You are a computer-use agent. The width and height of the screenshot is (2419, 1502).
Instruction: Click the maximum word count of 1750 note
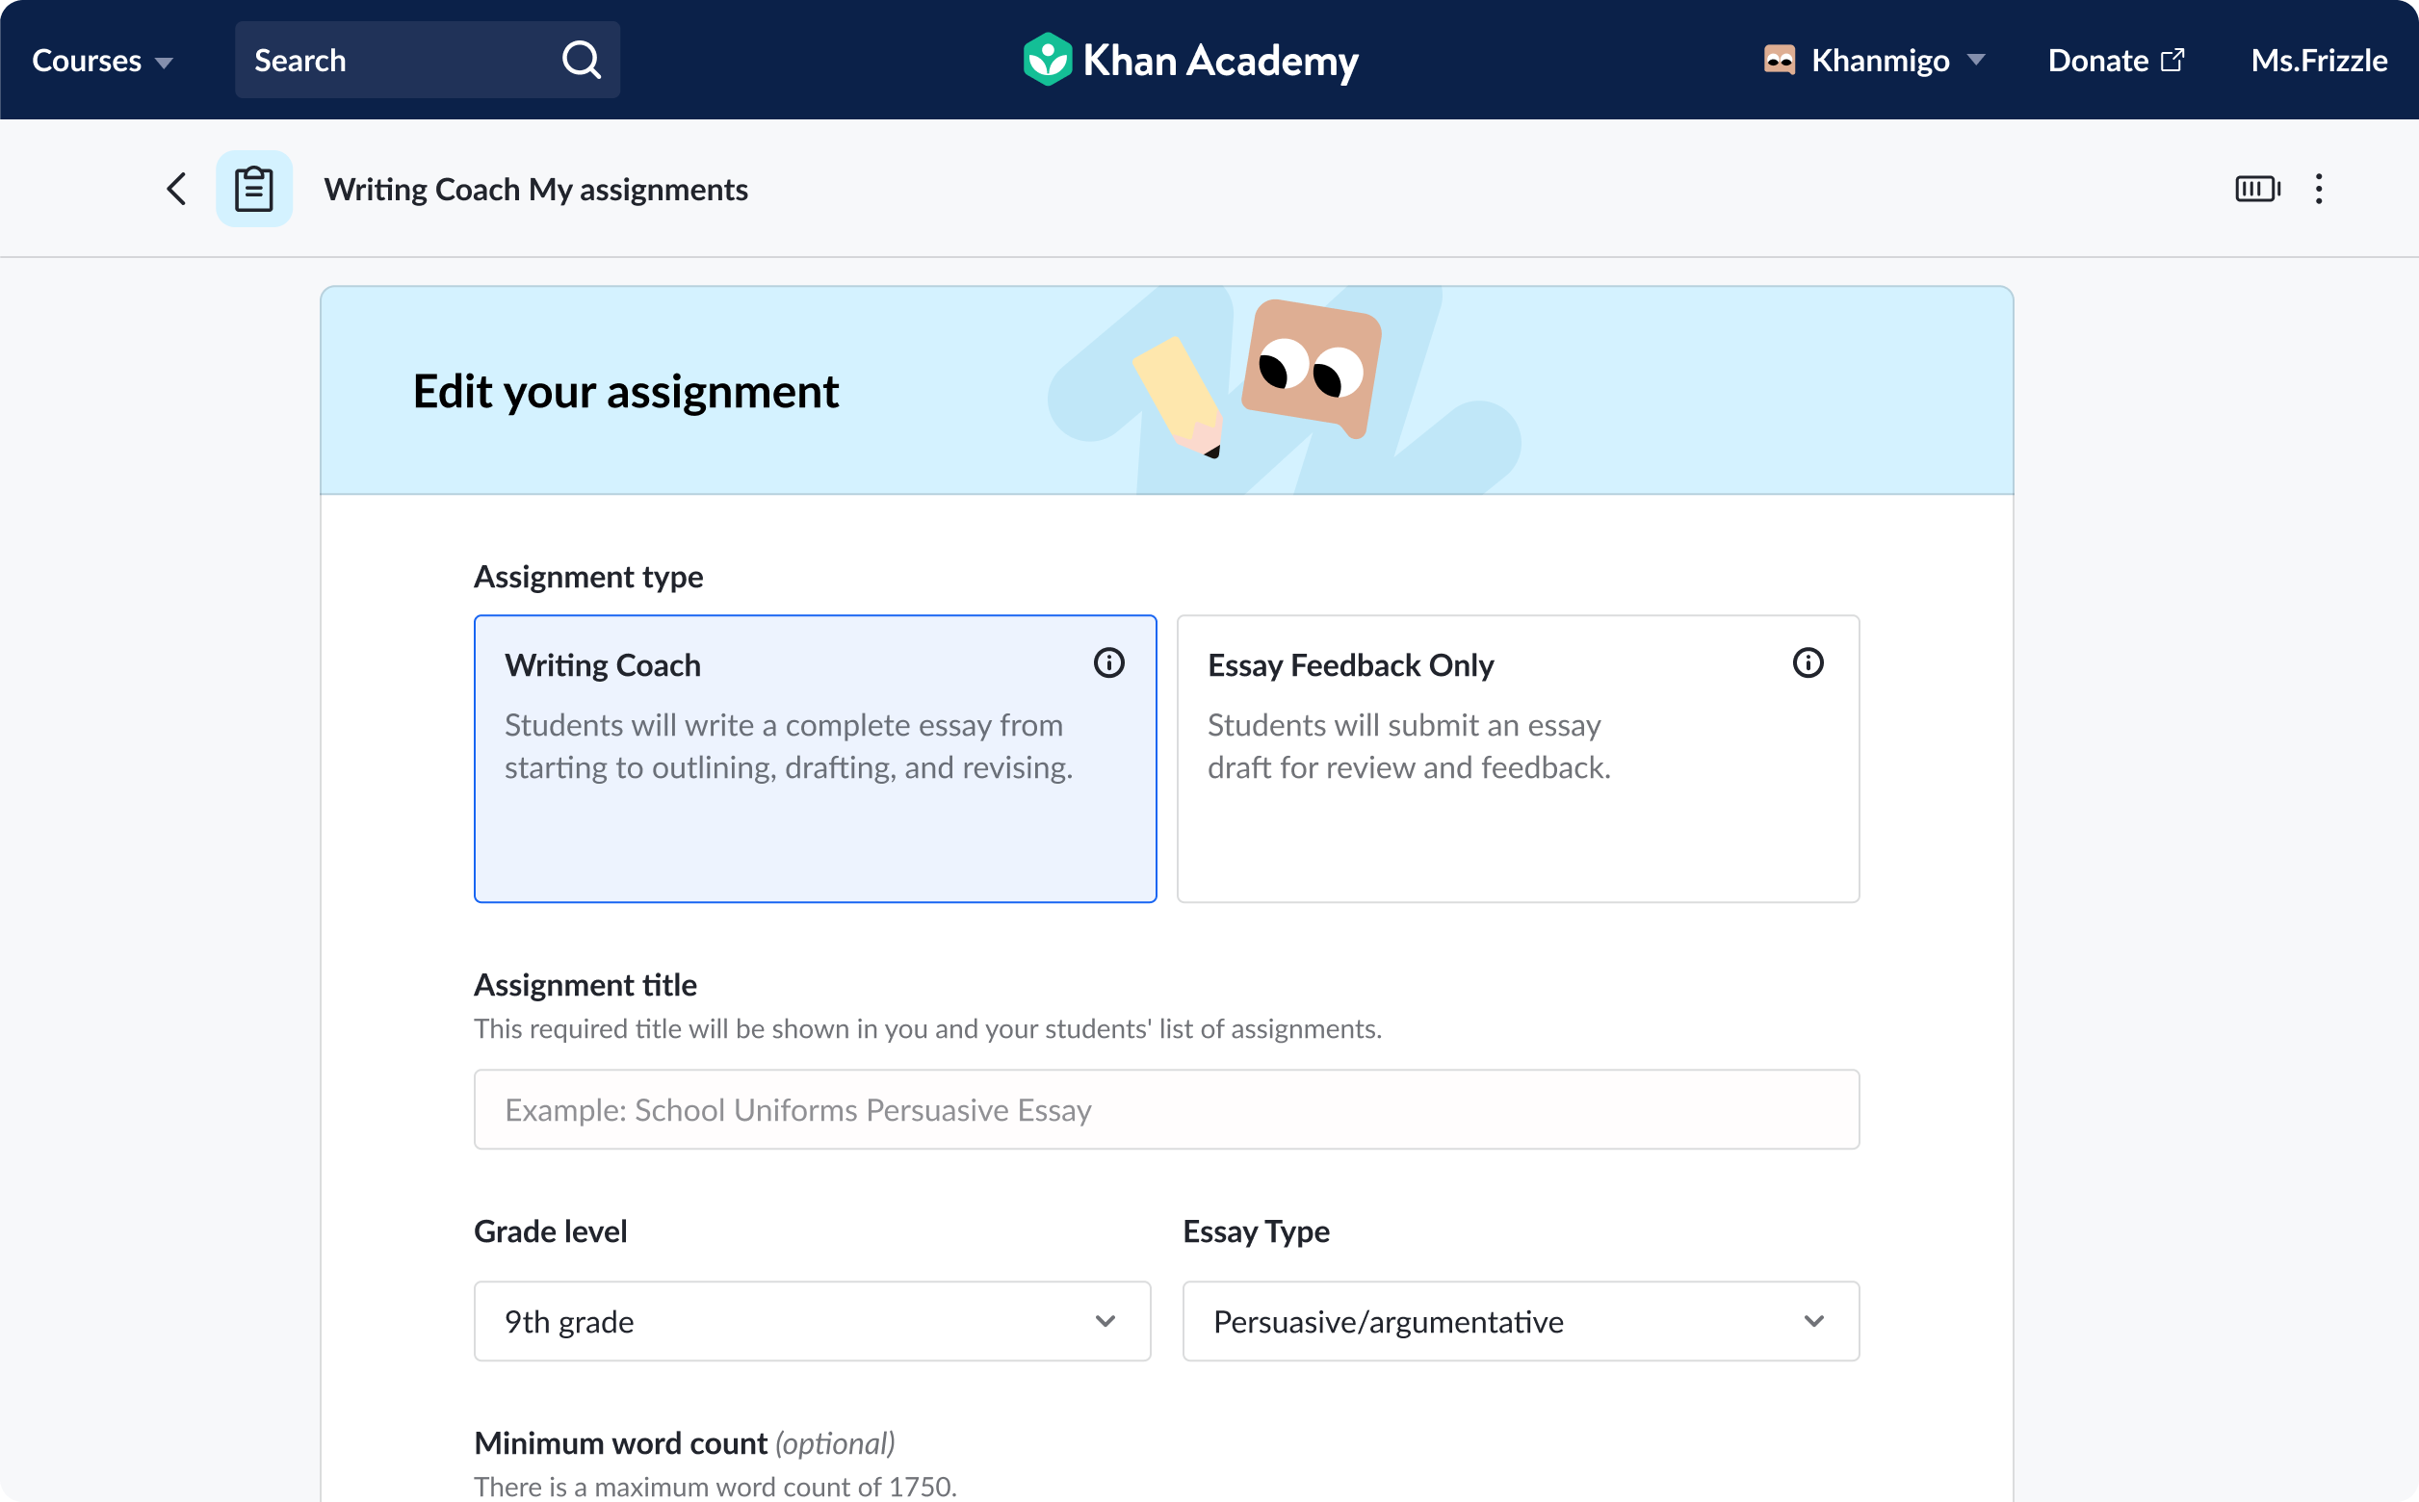[x=715, y=1486]
